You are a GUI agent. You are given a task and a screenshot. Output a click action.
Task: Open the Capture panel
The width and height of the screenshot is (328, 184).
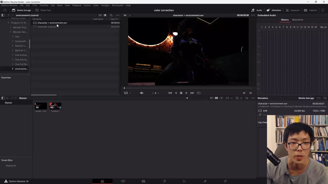310,10
